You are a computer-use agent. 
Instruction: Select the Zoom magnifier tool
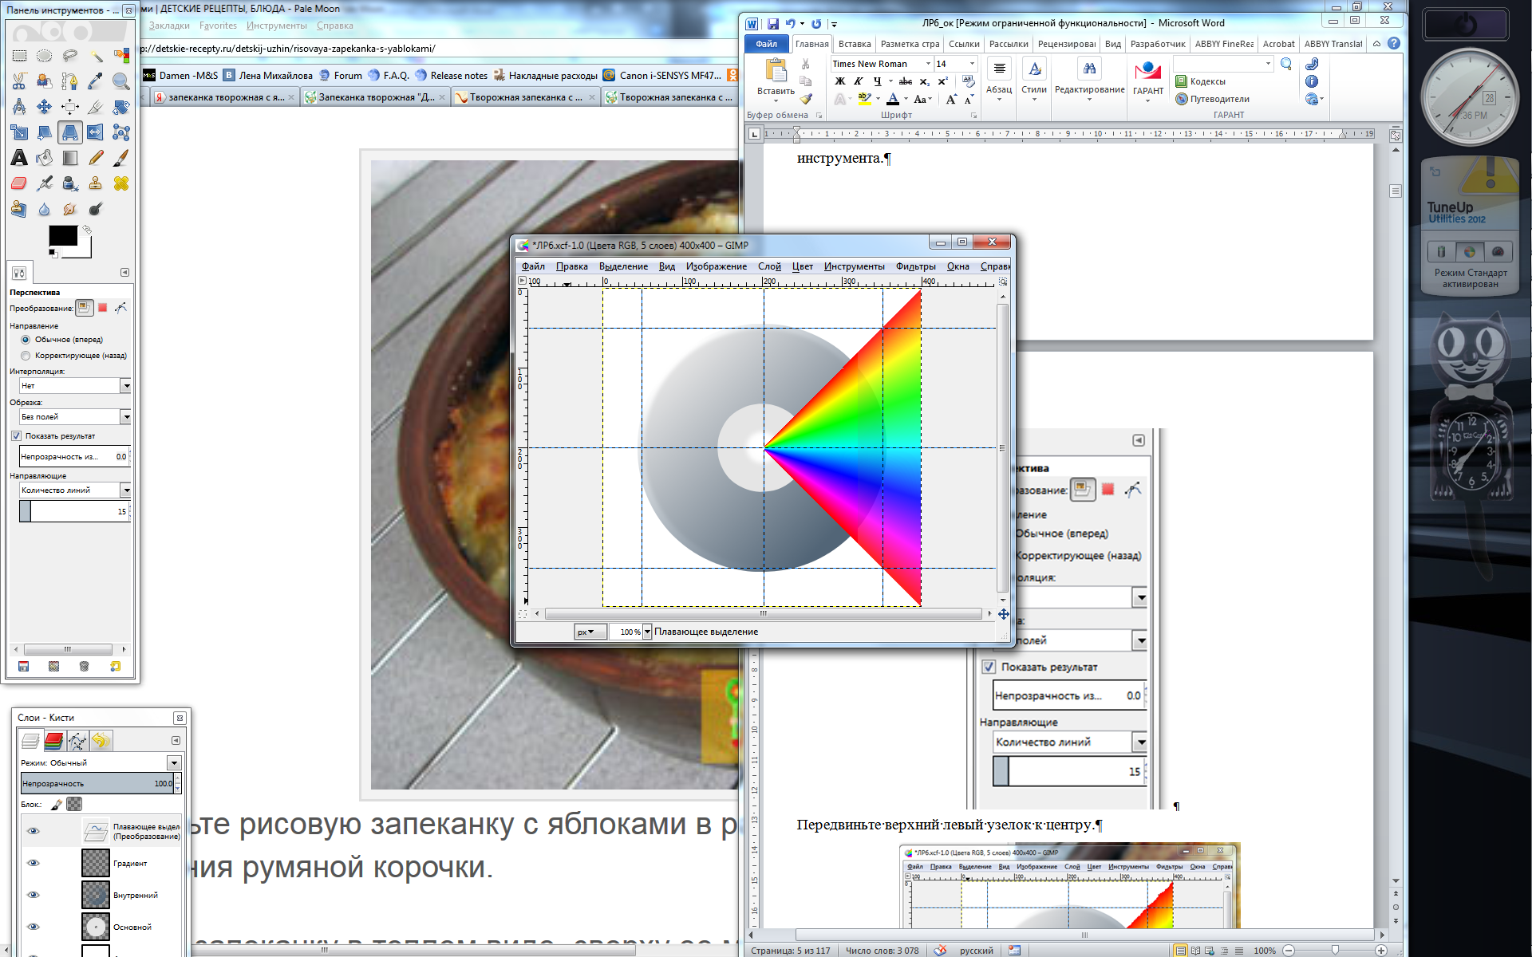tap(121, 81)
